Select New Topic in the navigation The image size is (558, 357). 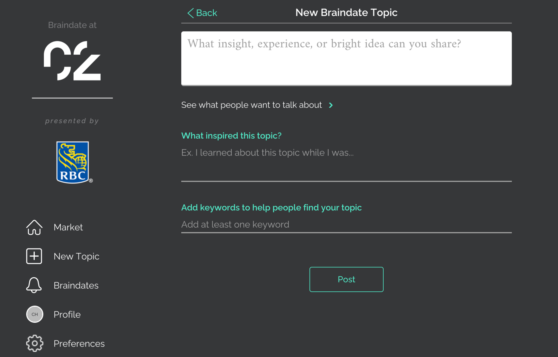76,256
